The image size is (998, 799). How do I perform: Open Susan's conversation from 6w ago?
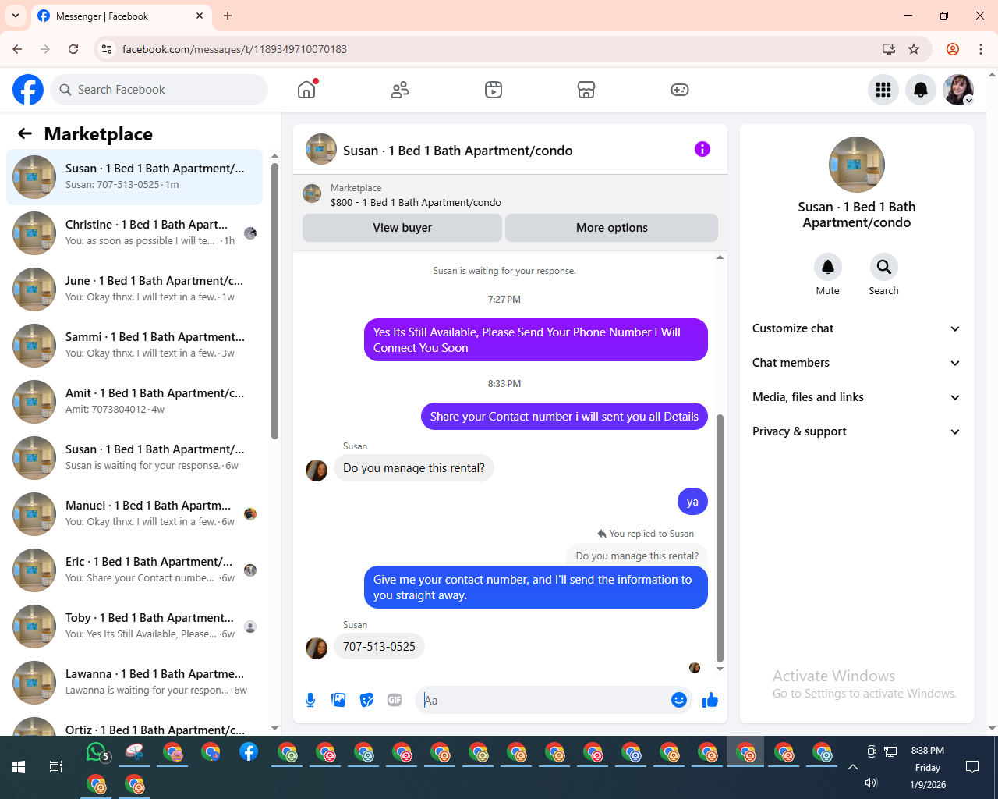(x=134, y=458)
